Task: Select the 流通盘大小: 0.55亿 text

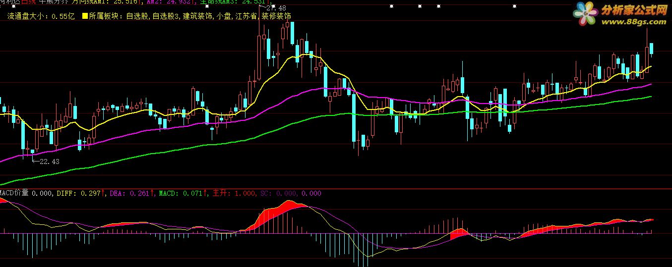Action: [x=41, y=16]
